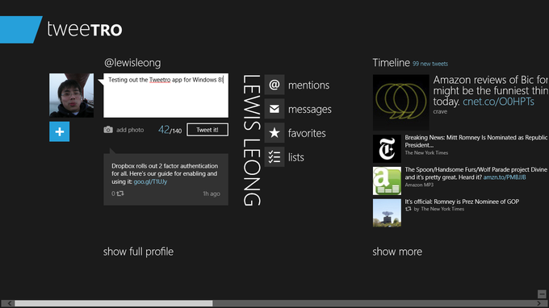This screenshot has height=308, width=549.
Task: Open favorites via the star icon
Action: 274,133
